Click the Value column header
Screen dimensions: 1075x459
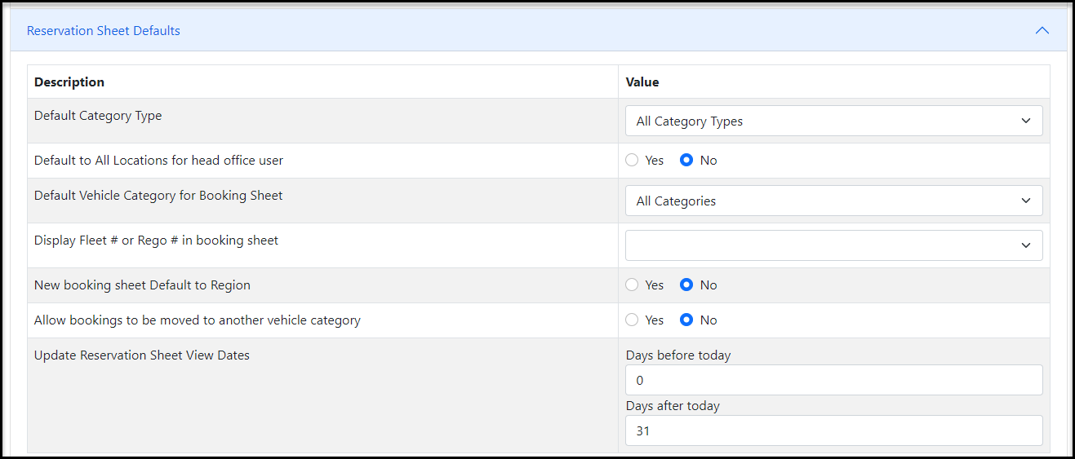pos(642,82)
